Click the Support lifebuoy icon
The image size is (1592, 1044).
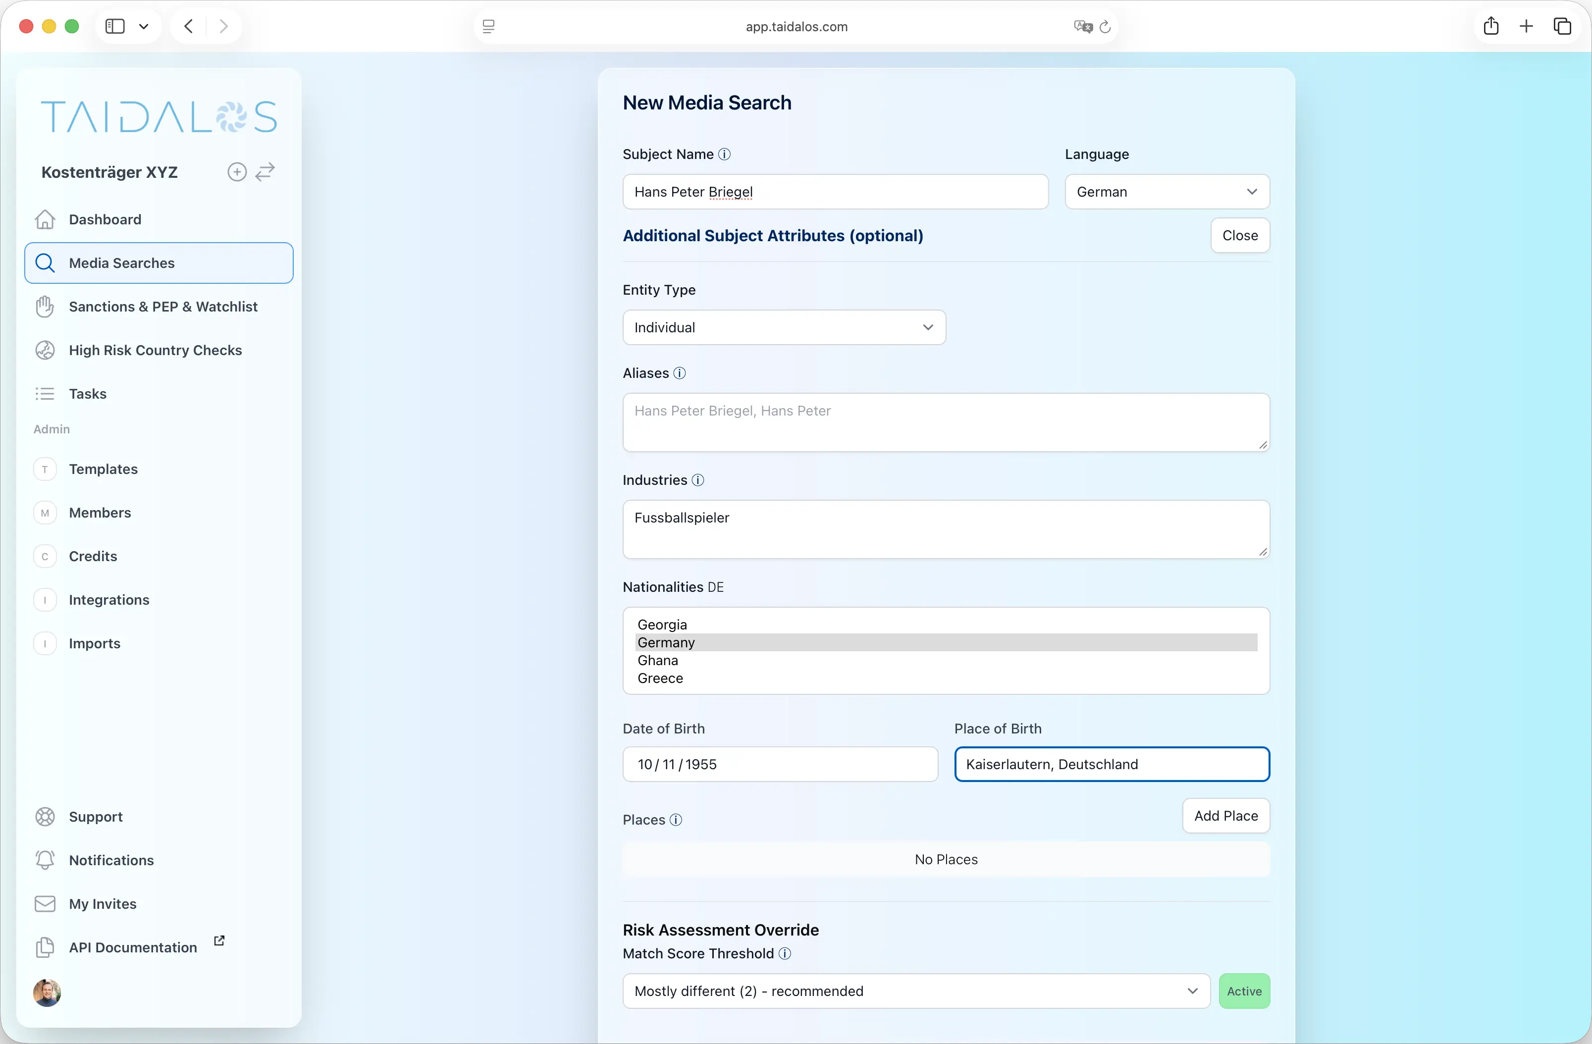click(x=44, y=816)
